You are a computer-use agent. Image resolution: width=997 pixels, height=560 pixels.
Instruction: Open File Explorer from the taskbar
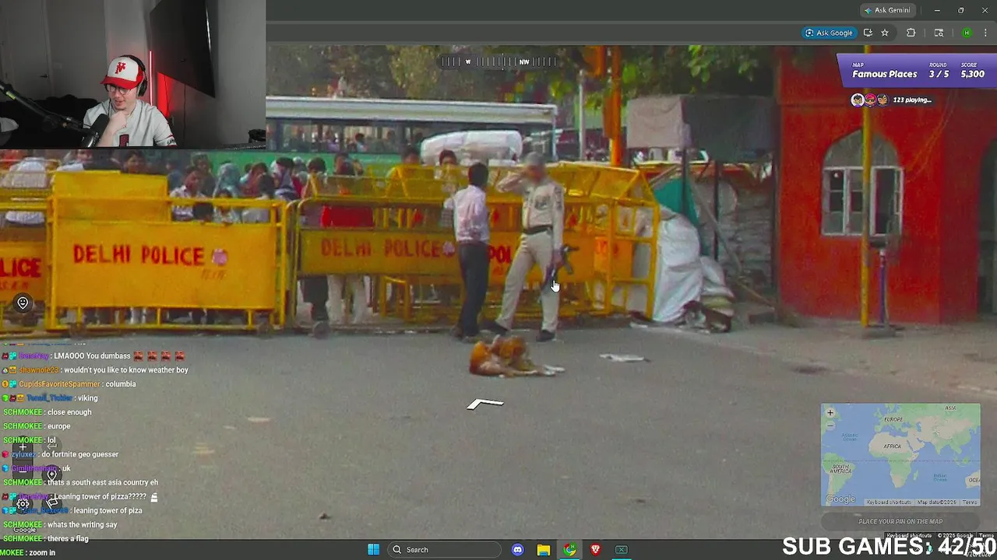544,550
